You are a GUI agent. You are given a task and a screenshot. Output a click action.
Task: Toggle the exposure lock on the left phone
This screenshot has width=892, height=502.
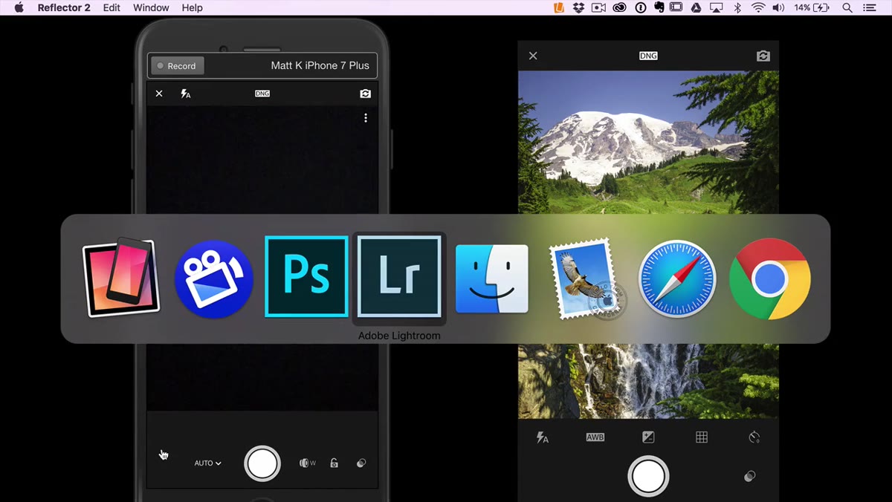334,463
